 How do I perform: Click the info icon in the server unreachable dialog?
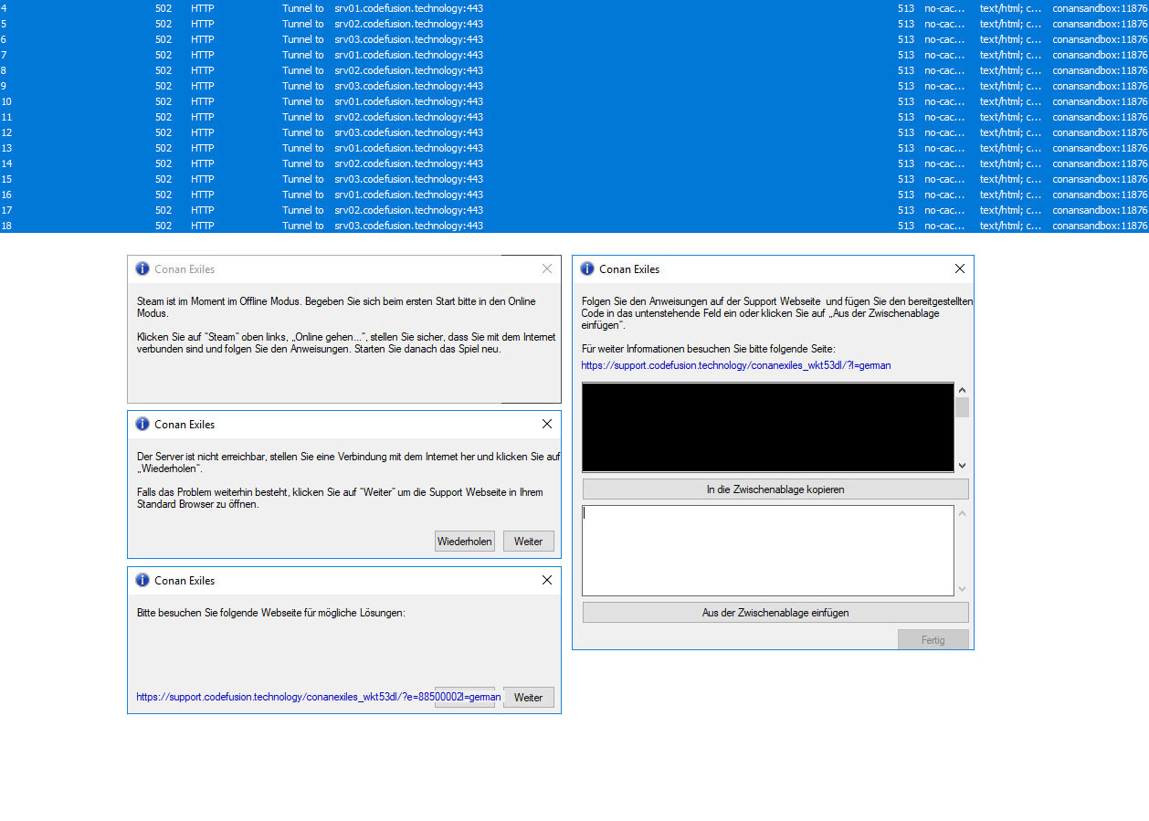pos(142,424)
